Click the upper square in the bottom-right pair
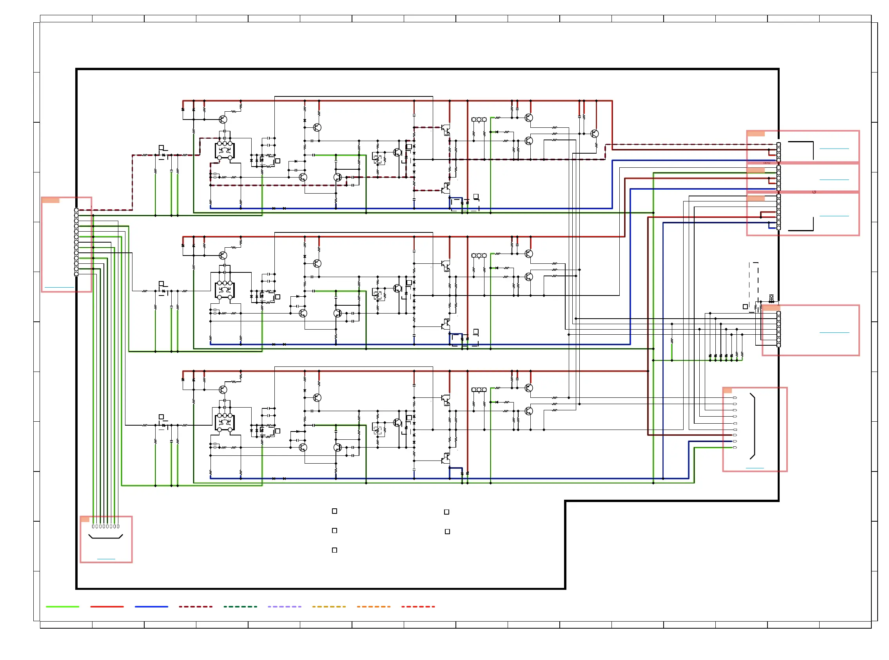Screen dimensions: 889x660 point(447,512)
